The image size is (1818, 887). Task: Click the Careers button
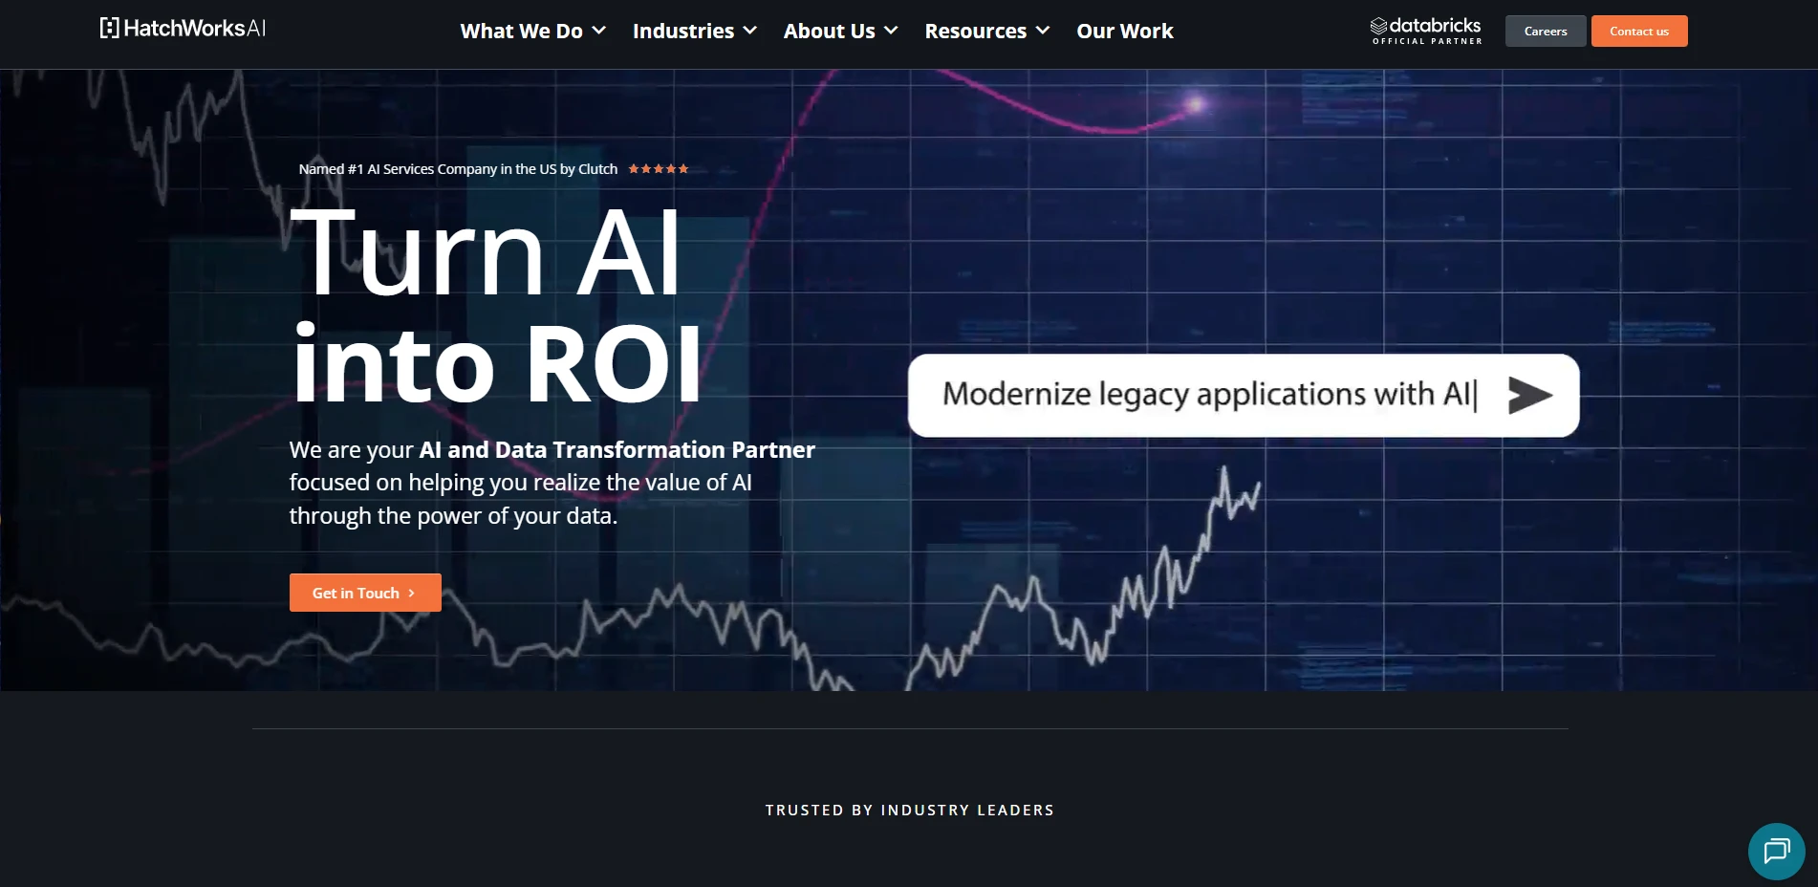(x=1545, y=31)
